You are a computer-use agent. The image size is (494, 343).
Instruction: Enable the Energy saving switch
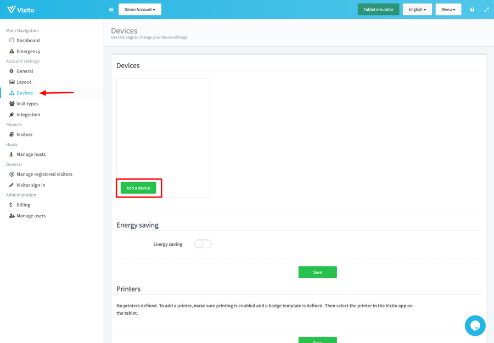coord(203,244)
